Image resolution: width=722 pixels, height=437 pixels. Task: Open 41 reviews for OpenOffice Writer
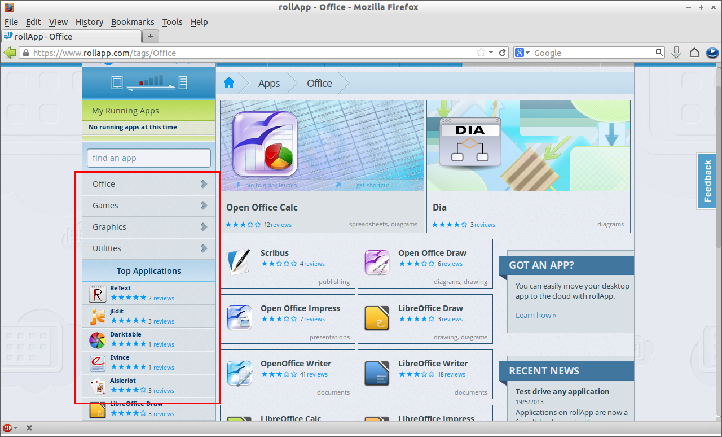314,374
